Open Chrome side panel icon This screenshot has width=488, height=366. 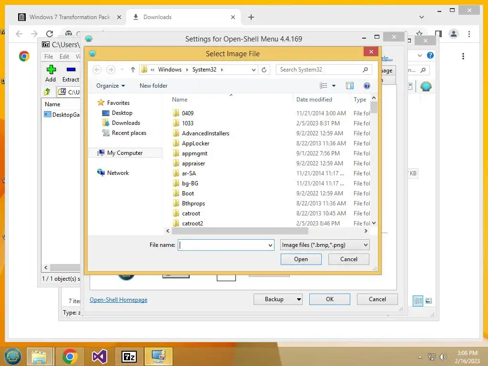[438, 34]
